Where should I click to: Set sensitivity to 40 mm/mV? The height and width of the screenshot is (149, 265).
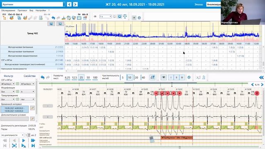click(143, 78)
